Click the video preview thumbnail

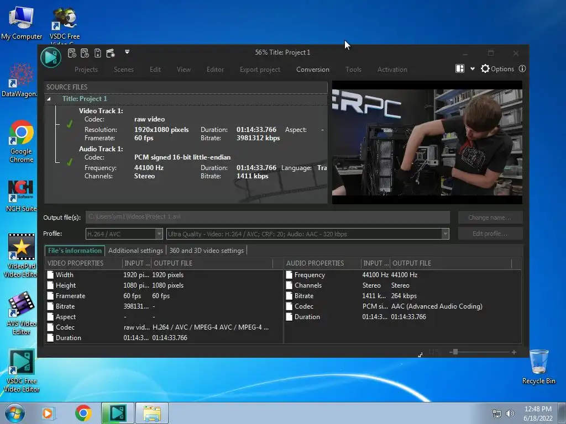(427, 142)
